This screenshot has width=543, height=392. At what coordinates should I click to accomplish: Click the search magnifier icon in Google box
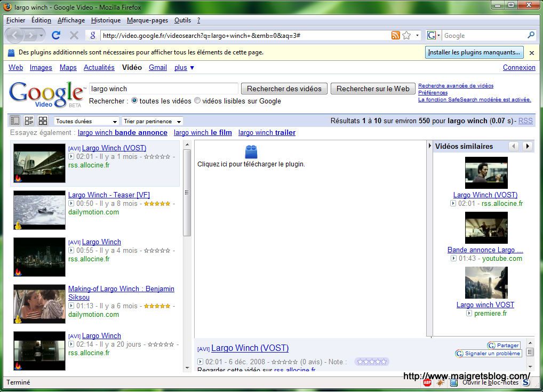pyautogui.click(x=531, y=35)
